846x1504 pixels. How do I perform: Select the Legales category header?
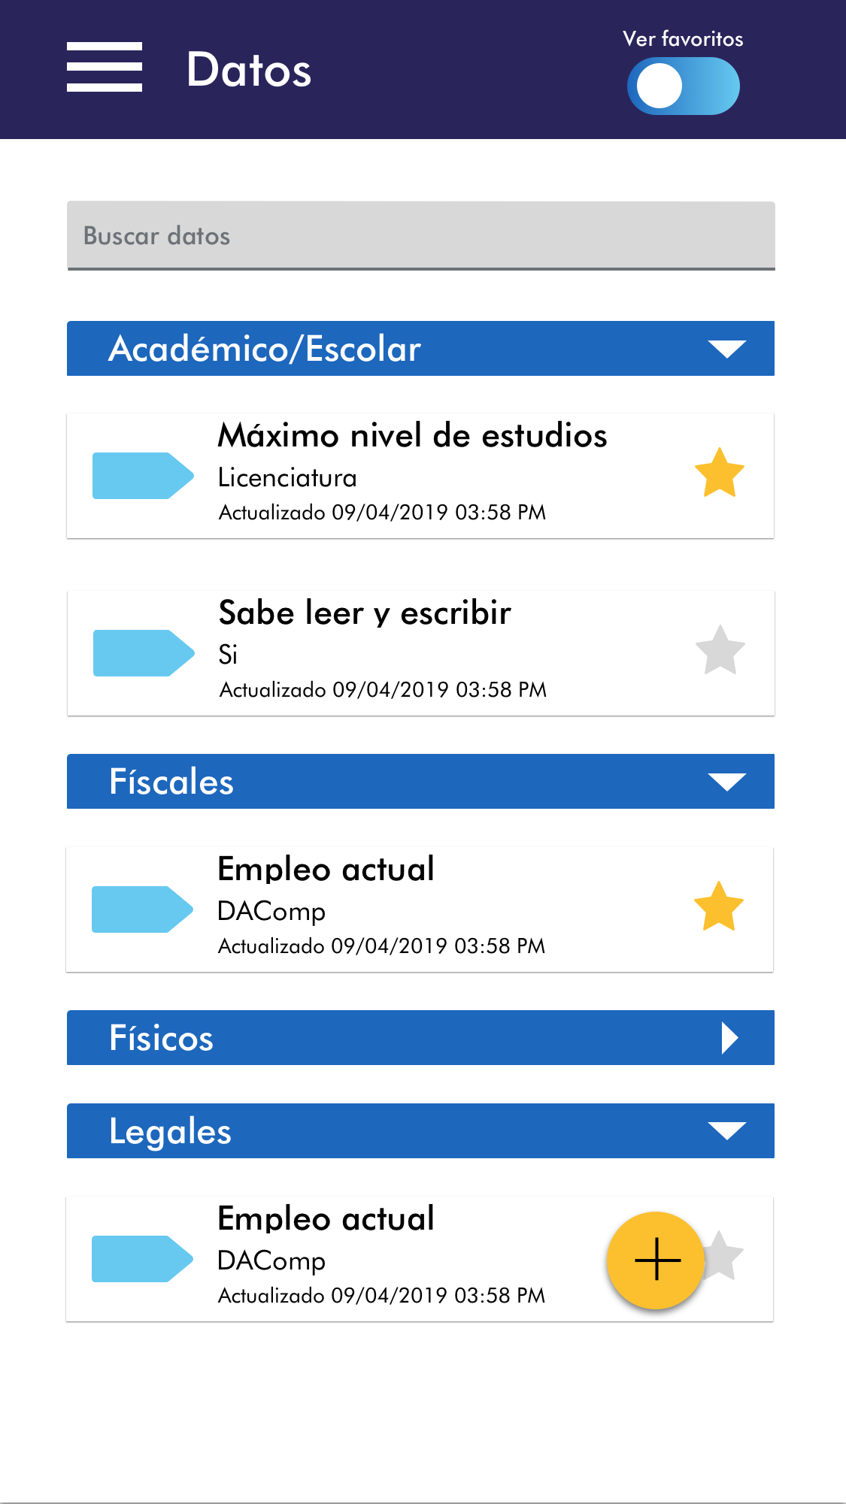[x=376, y=1131]
